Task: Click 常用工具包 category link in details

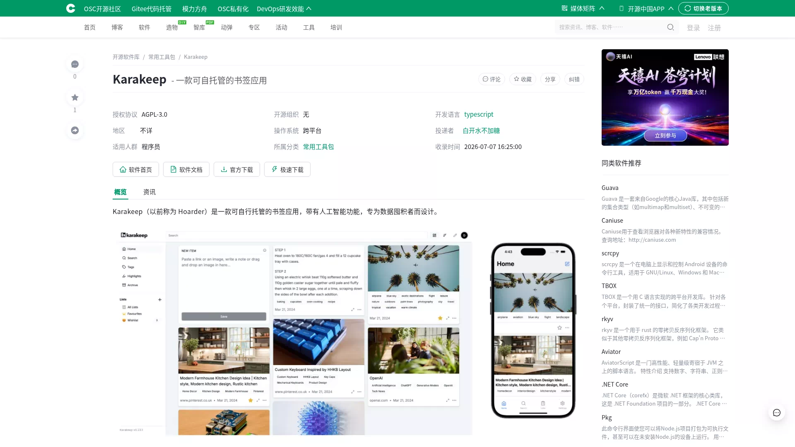Action: click(x=318, y=147)
